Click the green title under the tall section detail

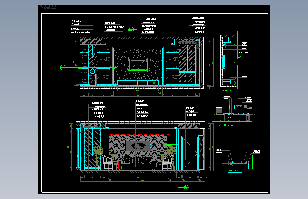coord(229,91)
